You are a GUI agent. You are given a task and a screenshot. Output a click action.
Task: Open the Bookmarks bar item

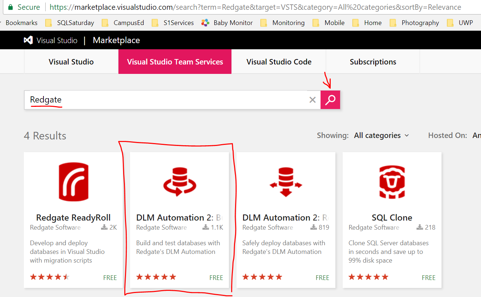coord(22,23)
